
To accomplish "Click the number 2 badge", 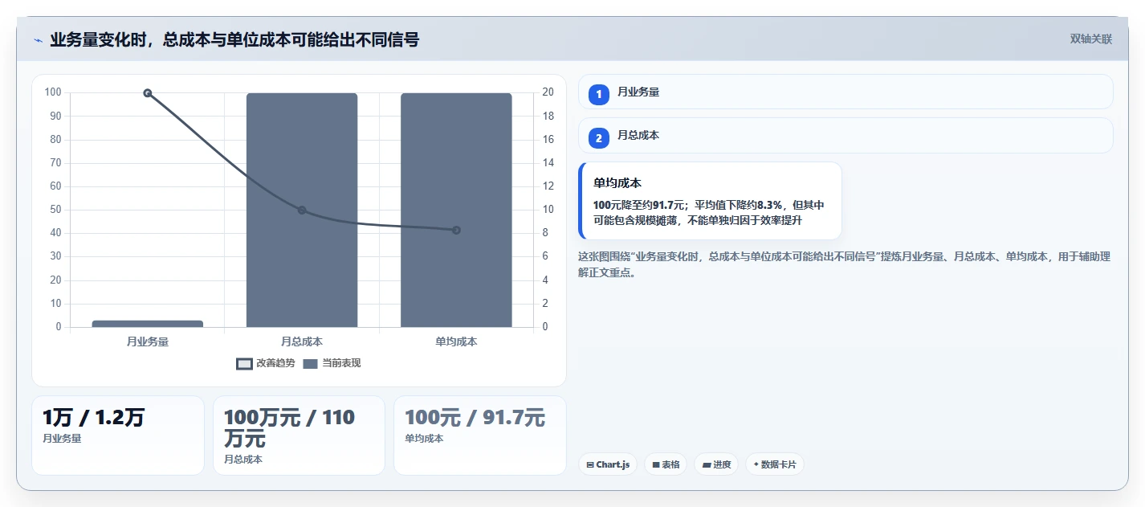I will pos(598,137).
